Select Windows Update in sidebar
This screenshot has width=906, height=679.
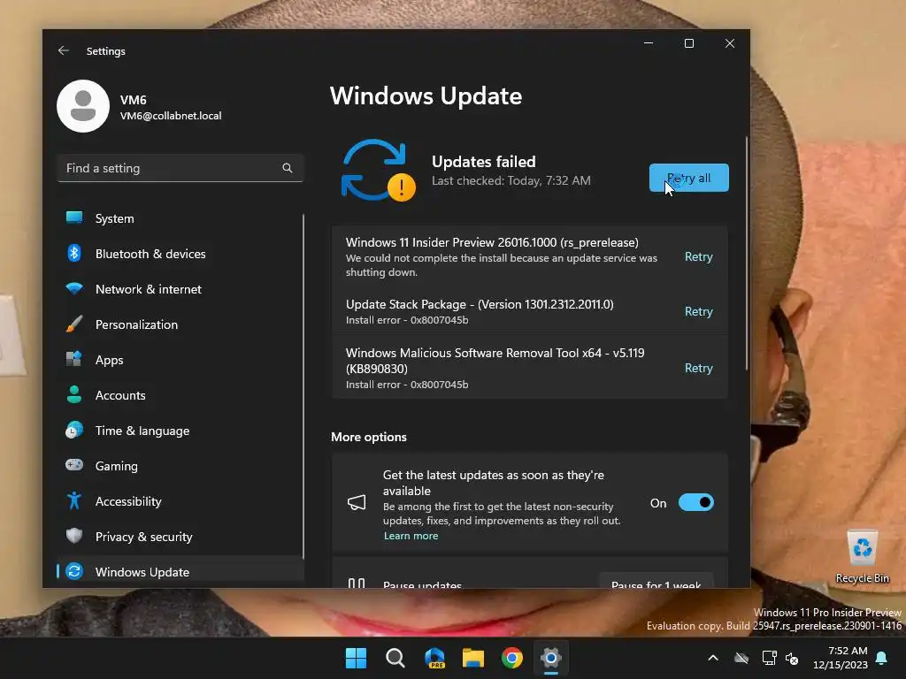(x=180, y=572)
